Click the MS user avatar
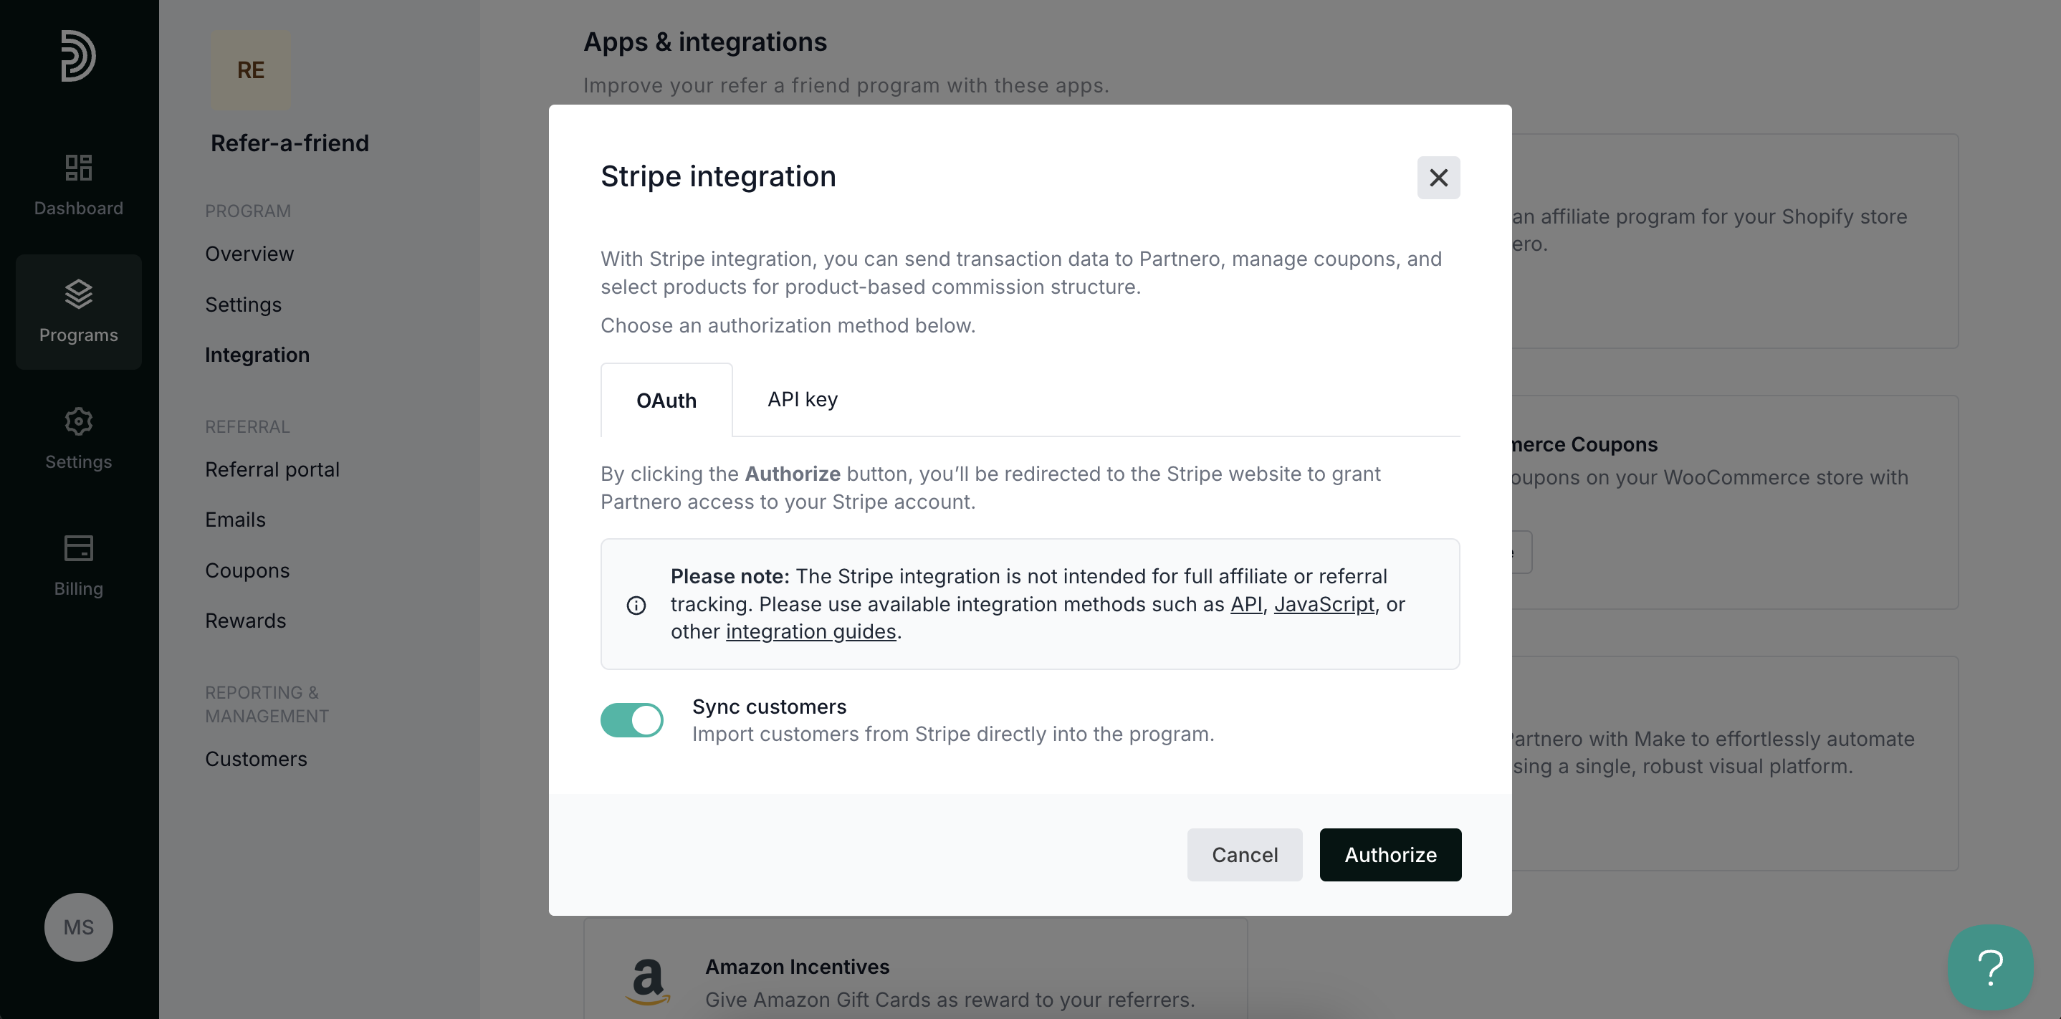 pos(78,927)
